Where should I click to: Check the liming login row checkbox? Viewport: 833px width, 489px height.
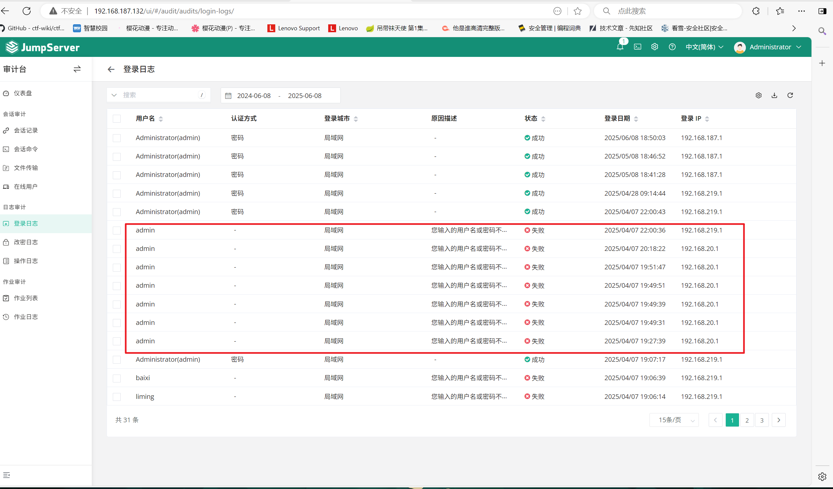pos(117,397)
